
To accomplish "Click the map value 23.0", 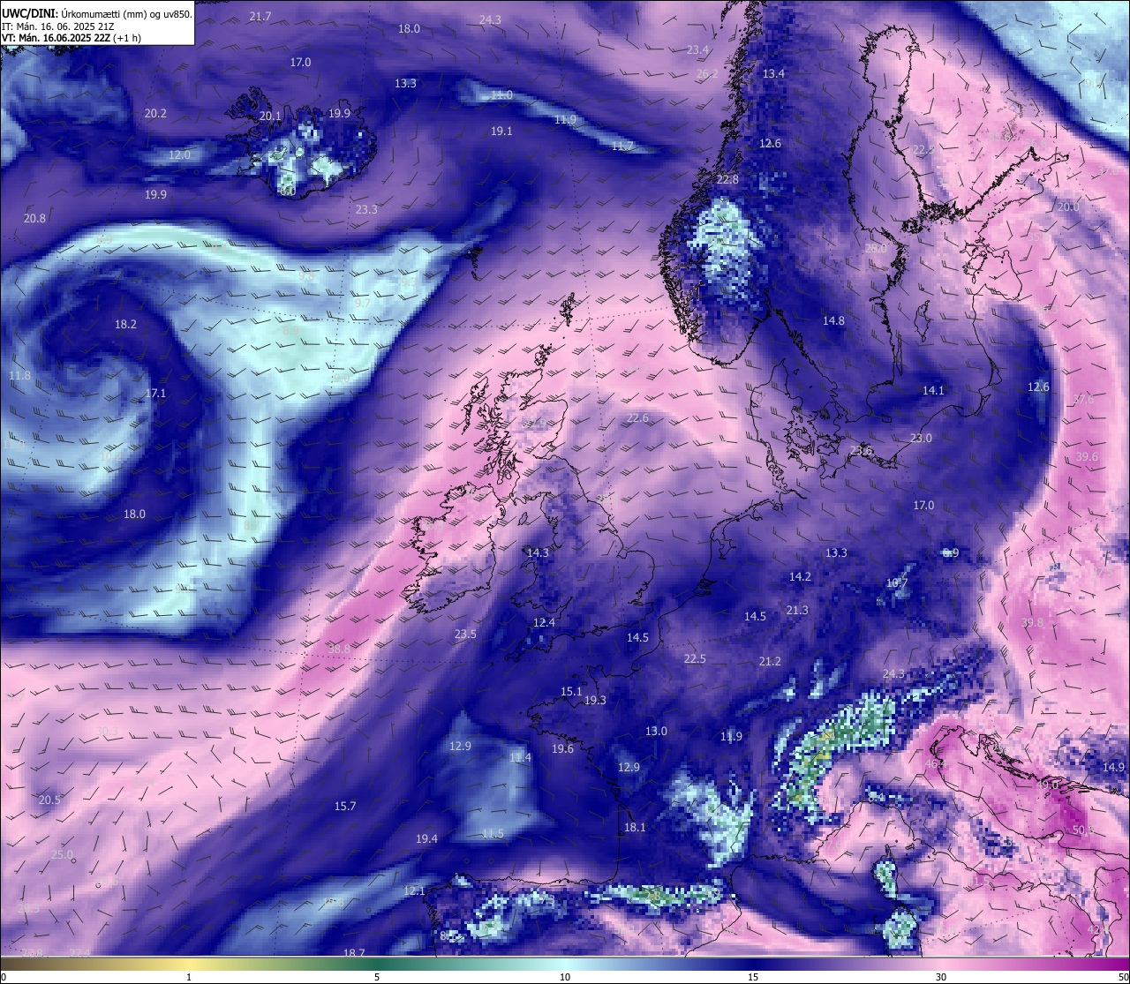I will (x=921, y=438).
